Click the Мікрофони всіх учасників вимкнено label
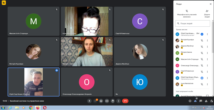This screenshot has height=110, width=214. point(187,16)
